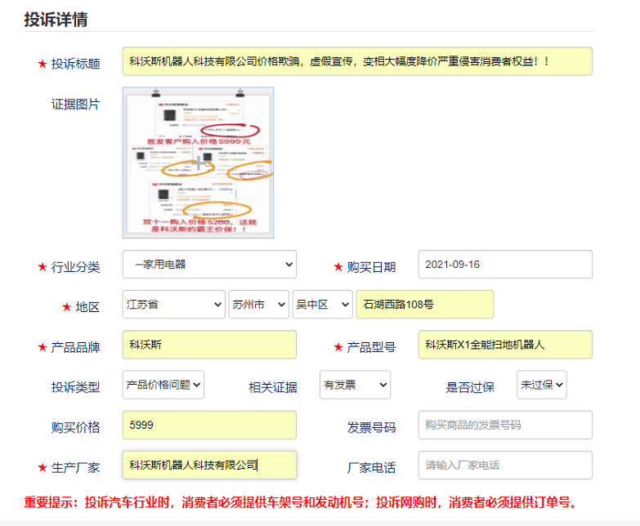Screen dimensions: 640x526
Task: Click the 地区 label
Action: (87, 307)
